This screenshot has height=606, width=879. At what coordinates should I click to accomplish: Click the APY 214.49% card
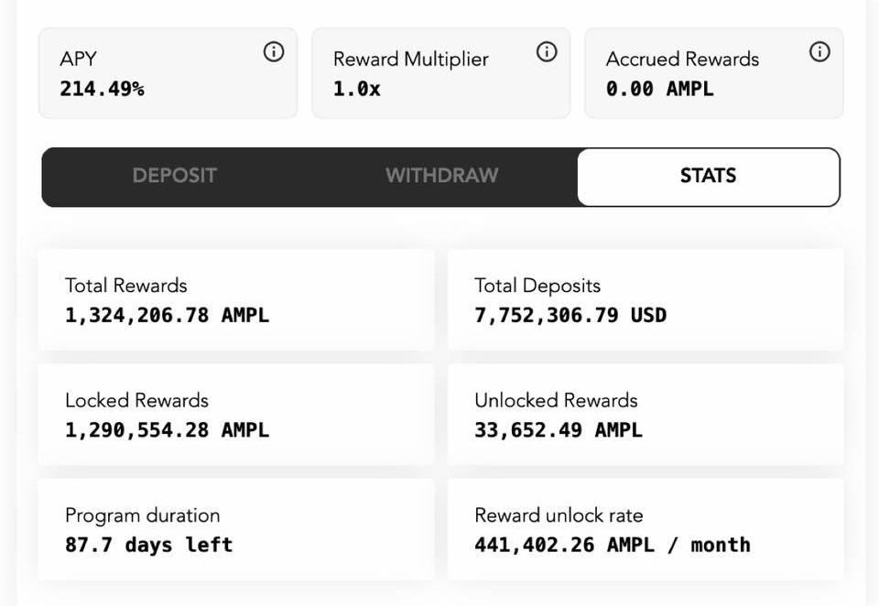[x=168, y=73]
